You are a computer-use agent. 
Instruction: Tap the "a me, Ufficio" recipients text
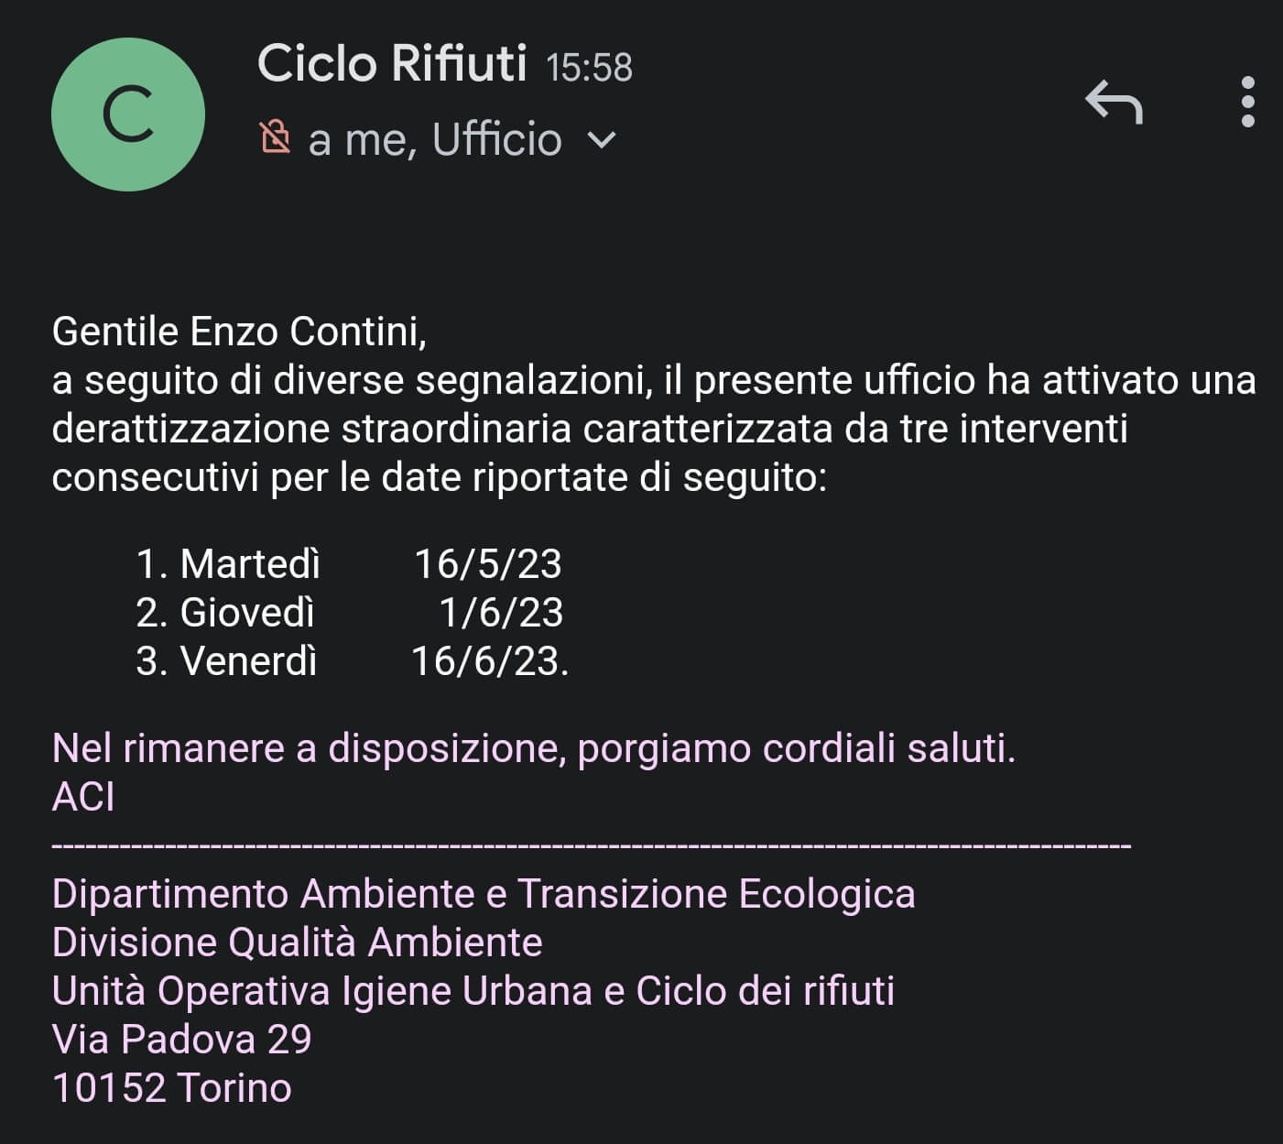(x=435, y=140)
